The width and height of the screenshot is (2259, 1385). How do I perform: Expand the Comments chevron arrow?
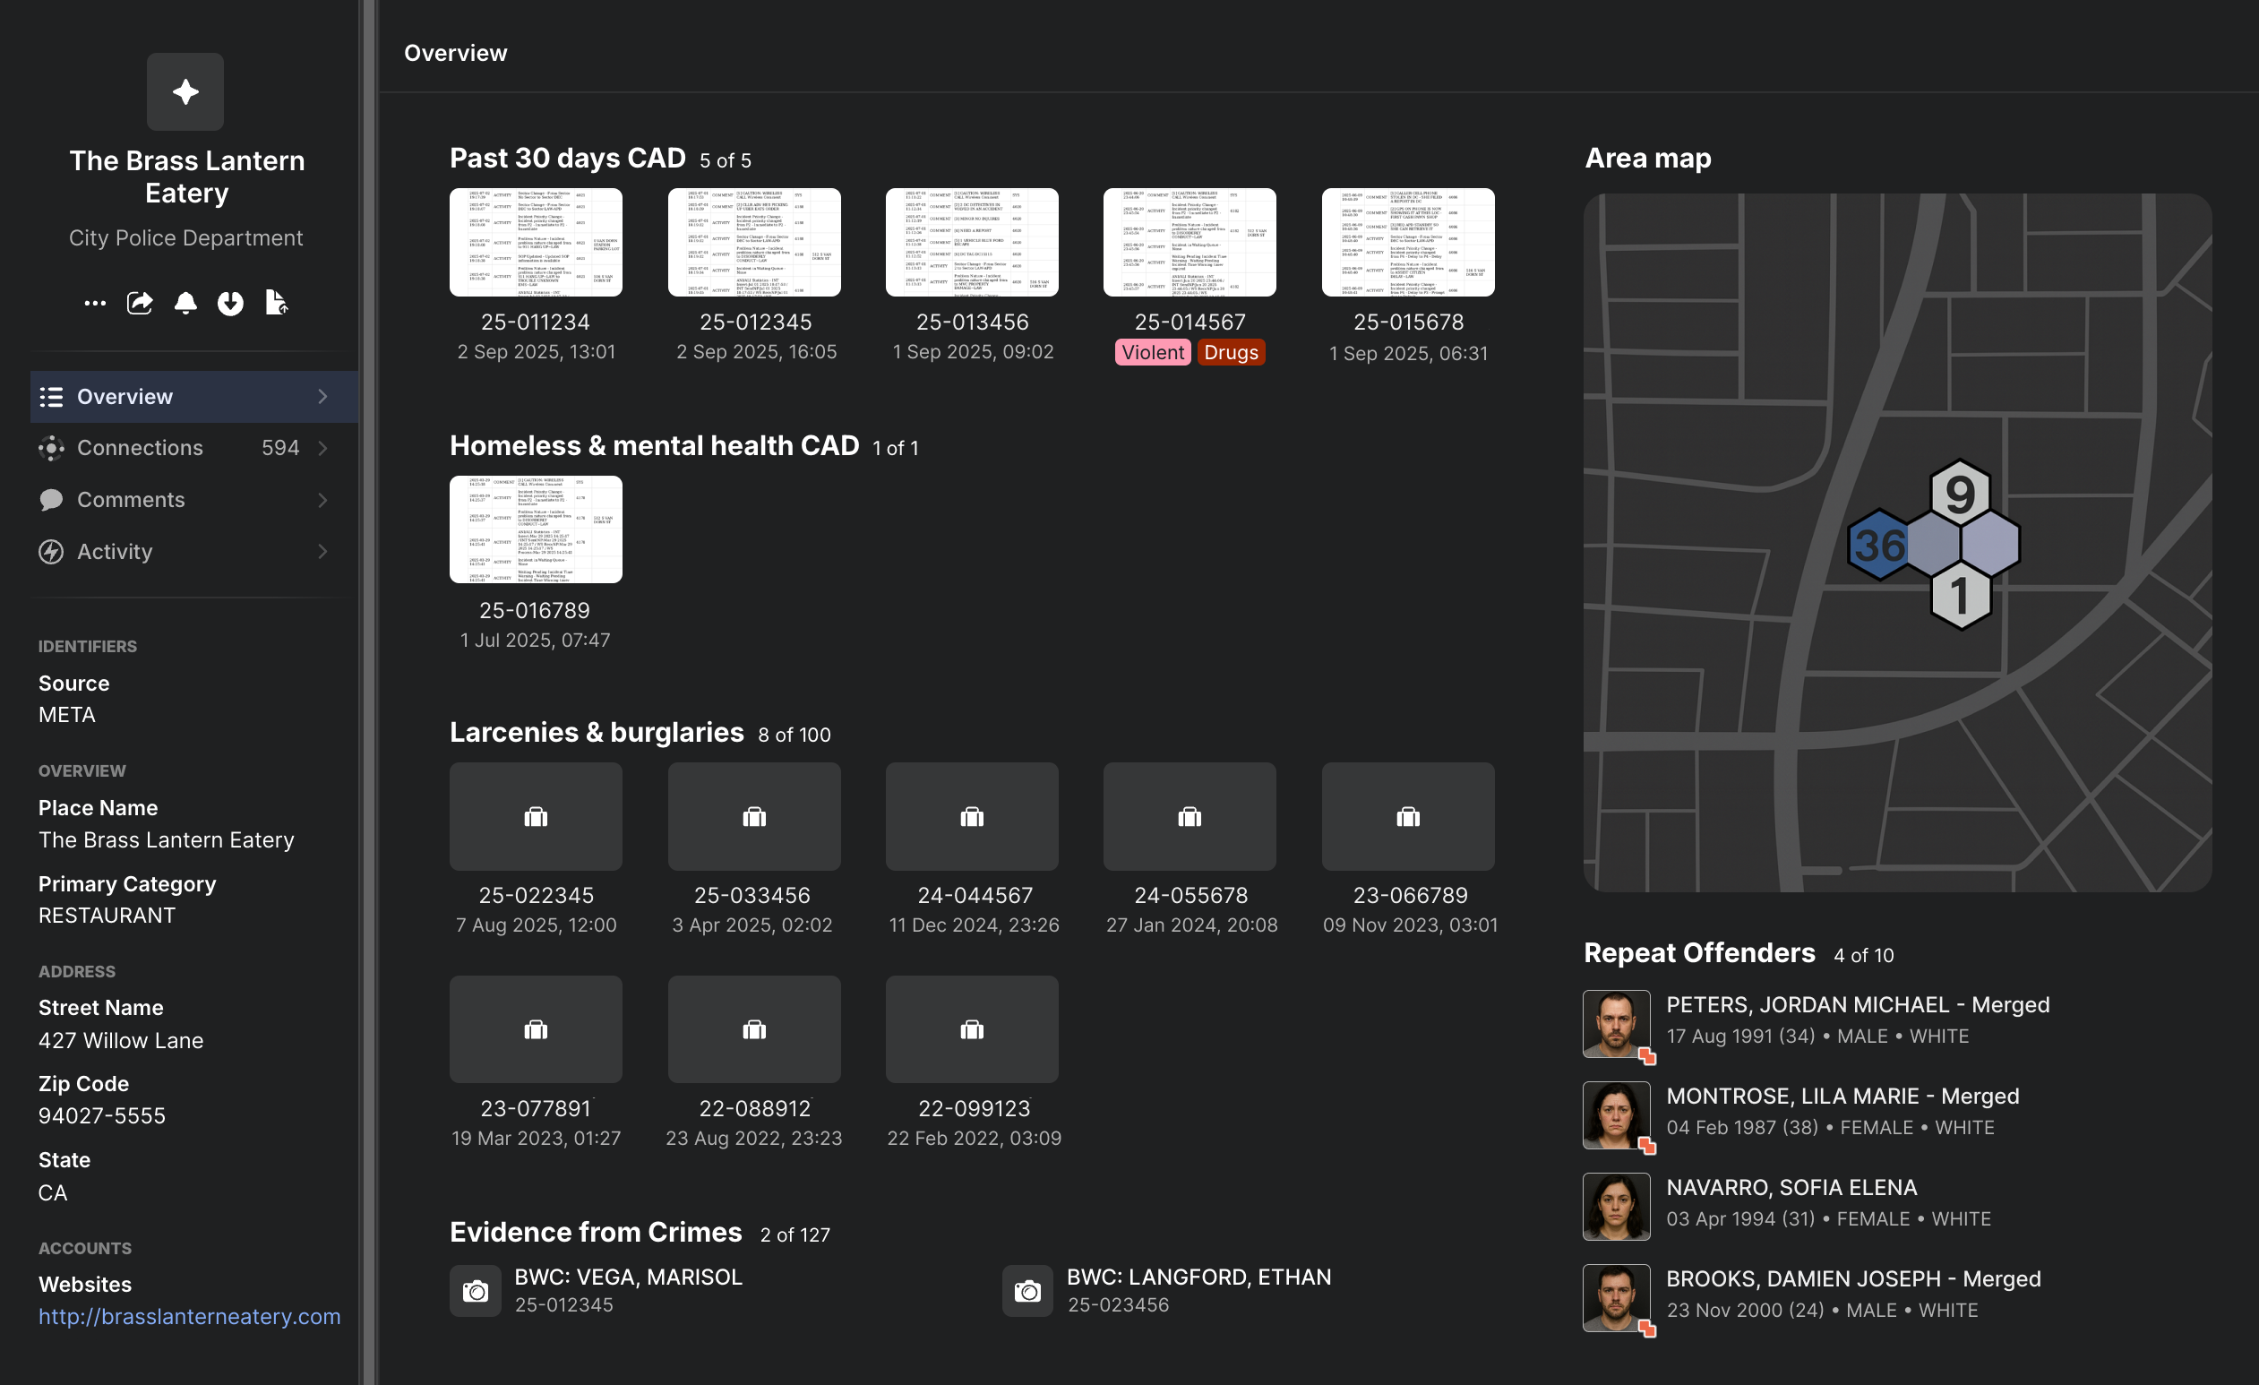click(x=322, y=500)
